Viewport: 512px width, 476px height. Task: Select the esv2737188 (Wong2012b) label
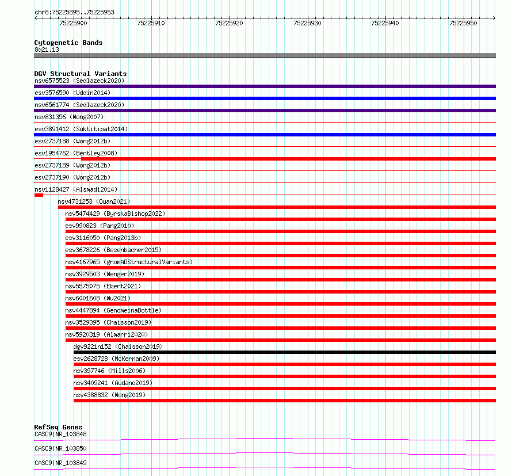point(72,141)
